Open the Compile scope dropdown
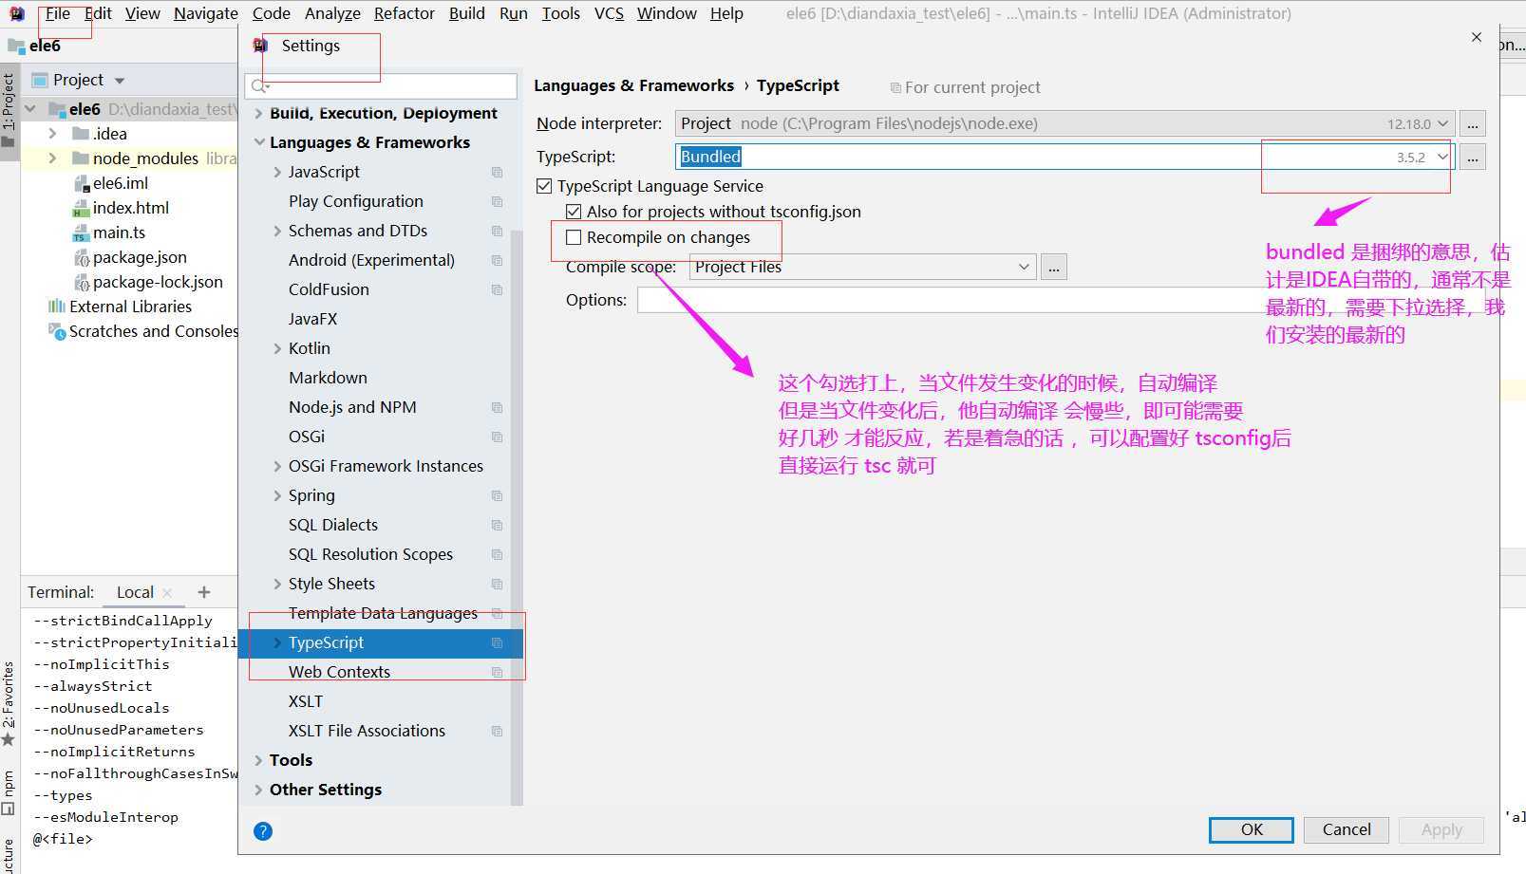Screen dimensions: 1526x874 (1024, 267)
